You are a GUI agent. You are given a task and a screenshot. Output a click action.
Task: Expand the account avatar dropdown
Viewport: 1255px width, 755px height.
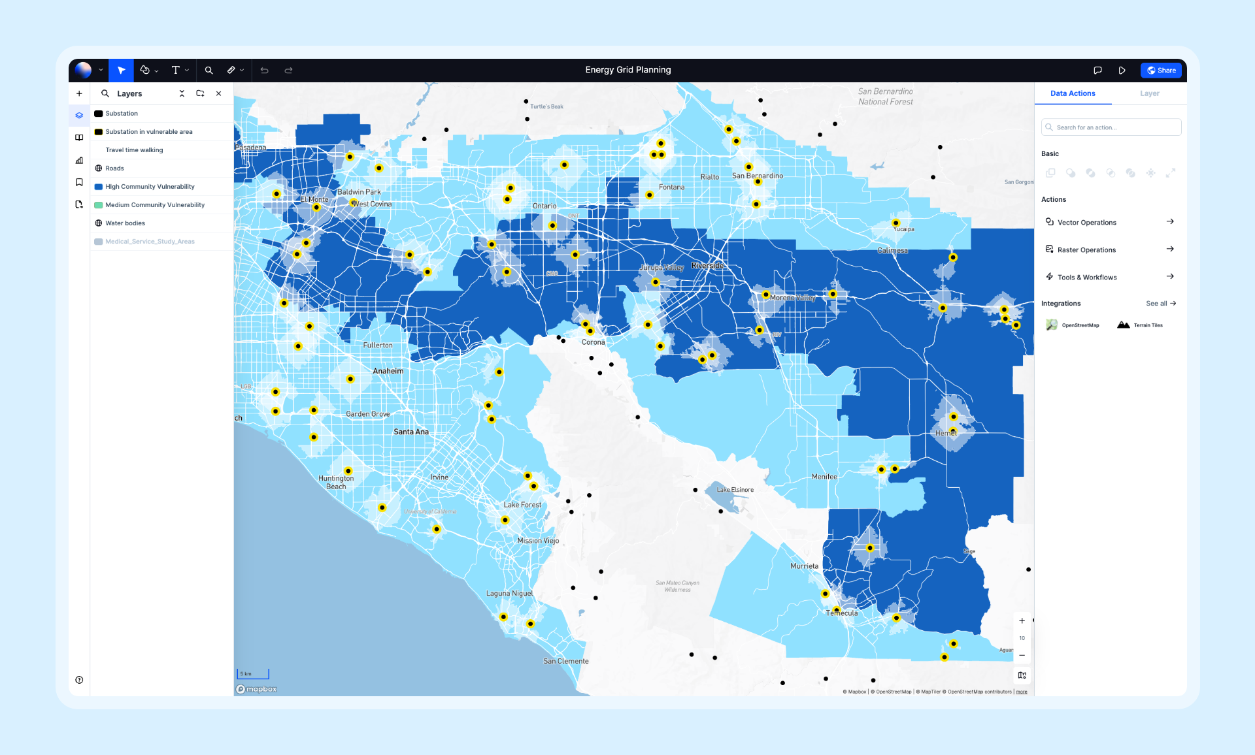(99, 70)
